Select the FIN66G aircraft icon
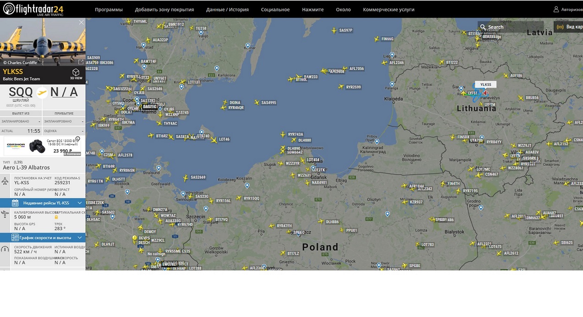 376,39
